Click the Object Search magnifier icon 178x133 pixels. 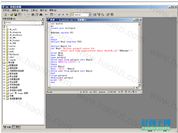coord(103,15)
